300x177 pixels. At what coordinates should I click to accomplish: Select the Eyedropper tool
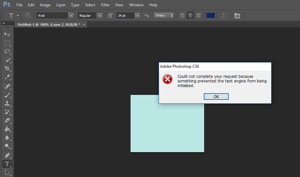coord(7,77)
